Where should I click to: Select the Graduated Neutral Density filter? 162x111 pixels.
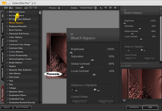point(22,102)
